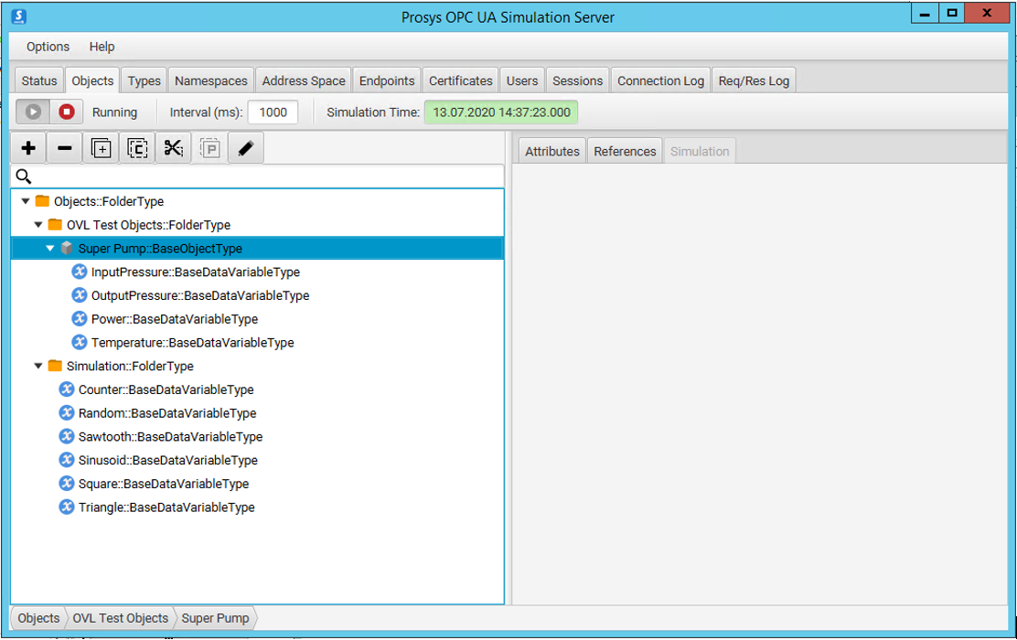Open the Help menu
1017x640 pixels.
[102, 47]
